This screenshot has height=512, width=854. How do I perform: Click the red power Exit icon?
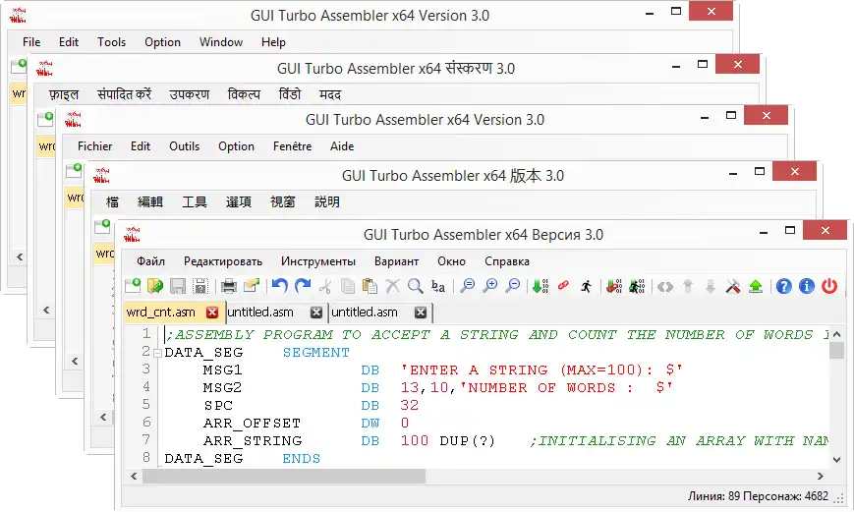click(x=829, y=286)
